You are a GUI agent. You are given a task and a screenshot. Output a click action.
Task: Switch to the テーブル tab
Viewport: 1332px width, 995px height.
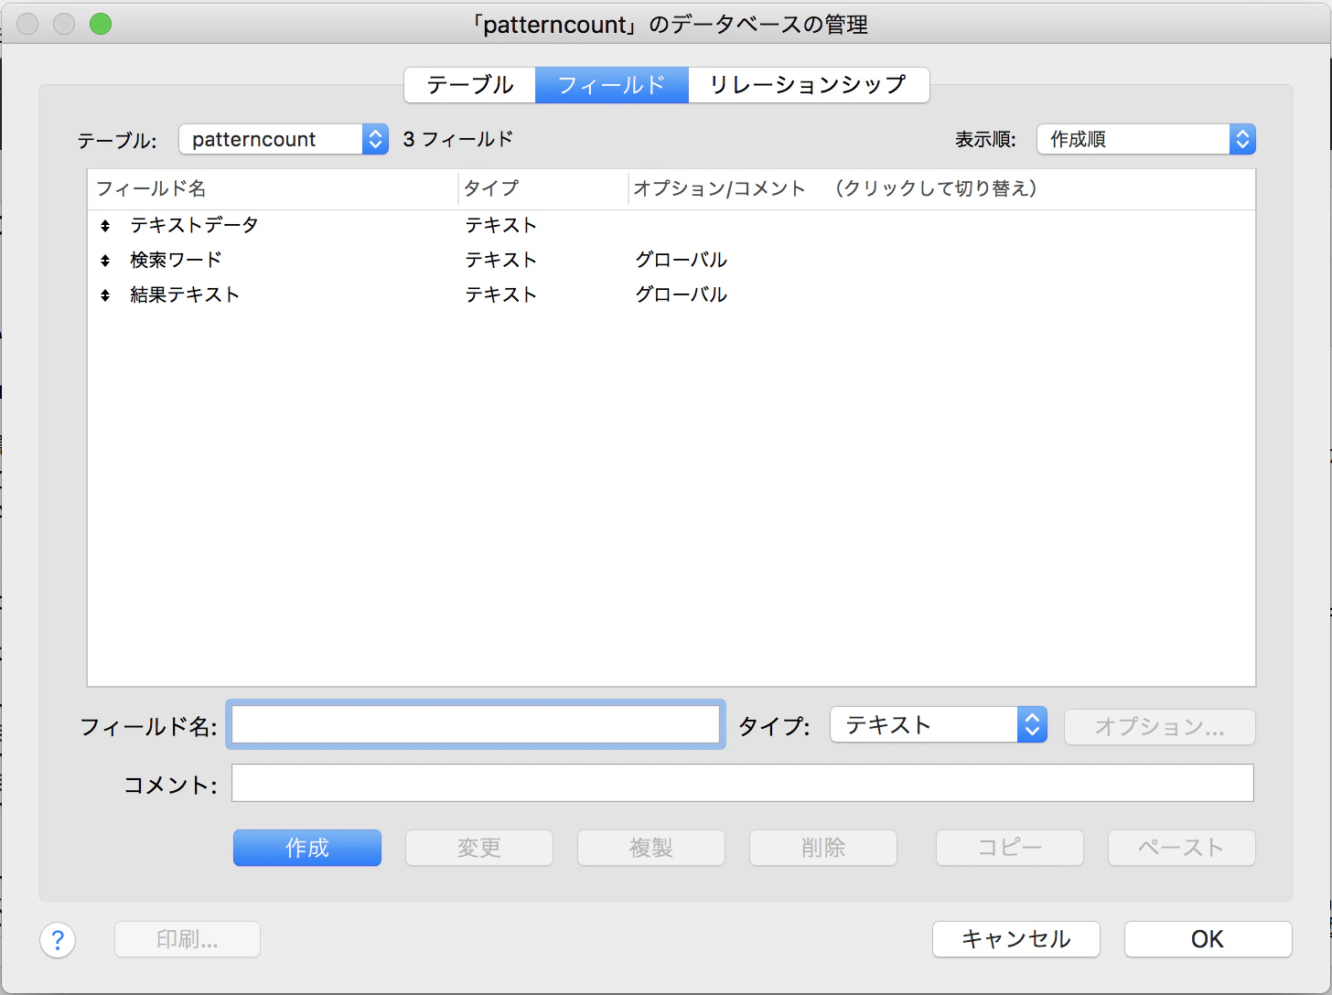tap(470, 85)
